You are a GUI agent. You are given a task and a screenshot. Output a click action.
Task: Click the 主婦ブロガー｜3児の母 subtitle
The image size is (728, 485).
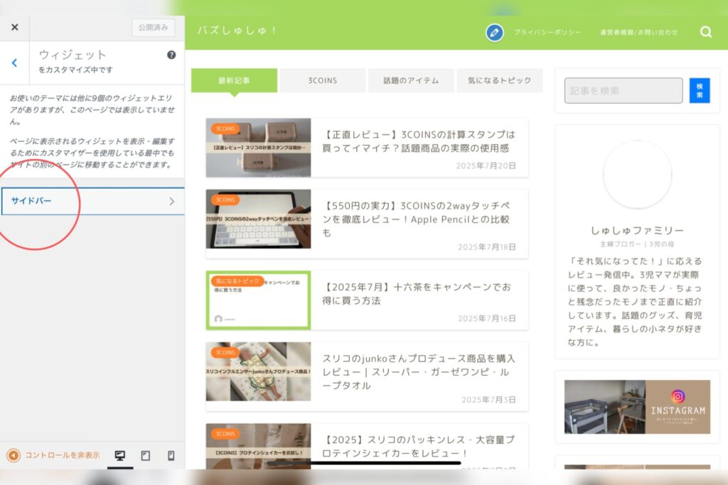click(x=637, y=244)
